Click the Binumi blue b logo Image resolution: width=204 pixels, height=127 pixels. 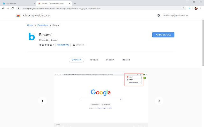[32, 37]
